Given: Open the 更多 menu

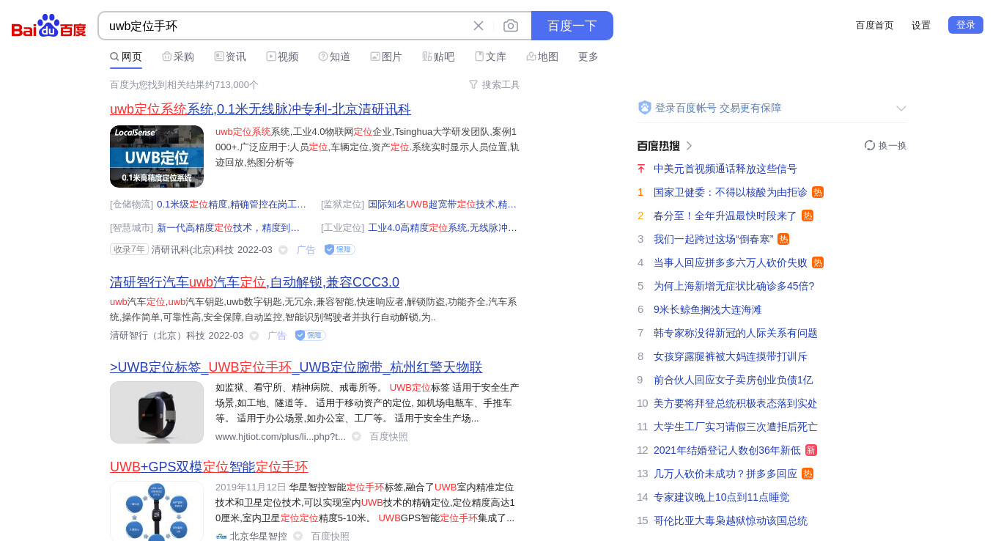Looking at the screenshot, I should click(x=588, y=56).
